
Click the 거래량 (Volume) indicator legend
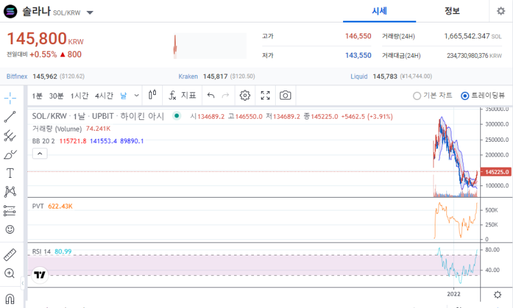[x=57, y=128]
